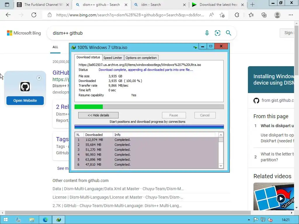Screen dimensions: 299x224
Task: Open the Action Center flag icon in tray
Action: click(256, 220)
